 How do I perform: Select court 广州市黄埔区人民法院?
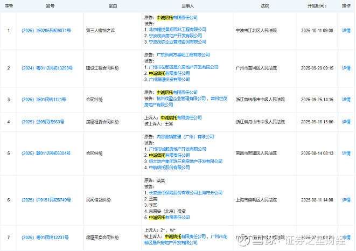[x=256, y=68]
